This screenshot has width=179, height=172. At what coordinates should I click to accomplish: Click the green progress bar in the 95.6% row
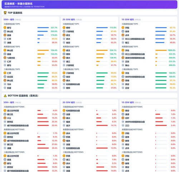pos(43,73)
